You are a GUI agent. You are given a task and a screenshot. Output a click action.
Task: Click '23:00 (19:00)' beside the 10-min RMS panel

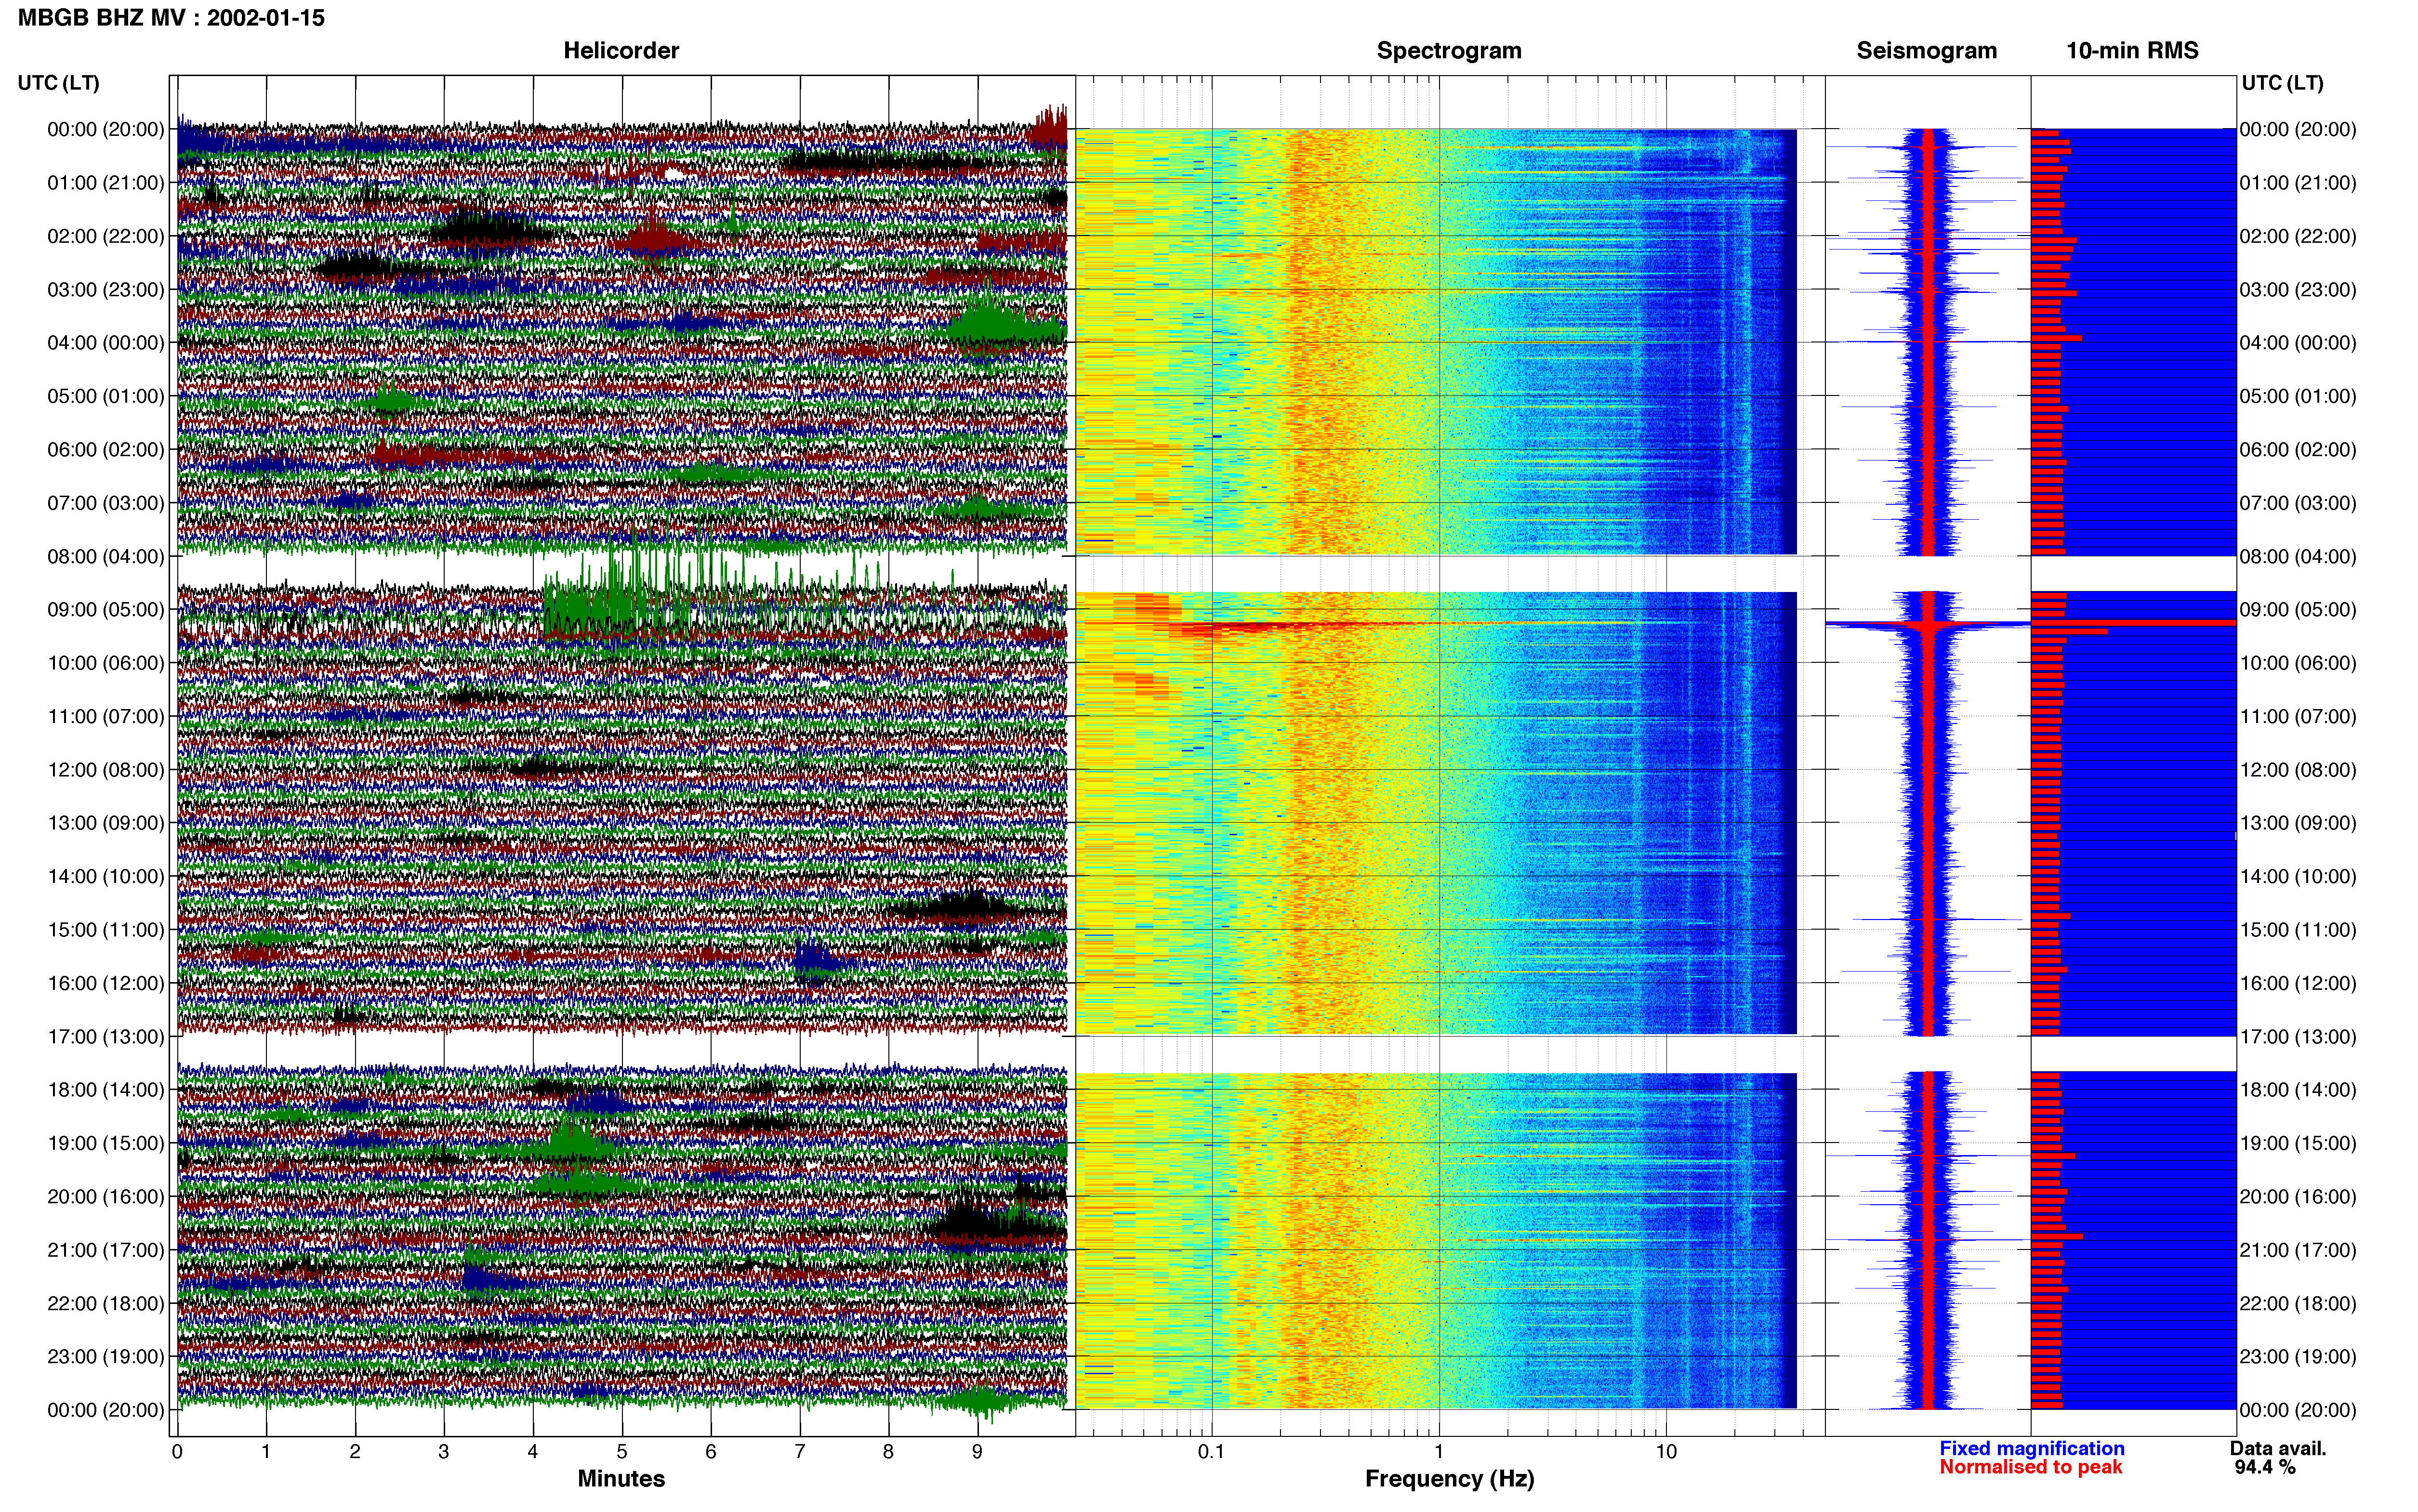[2298, 1356]
